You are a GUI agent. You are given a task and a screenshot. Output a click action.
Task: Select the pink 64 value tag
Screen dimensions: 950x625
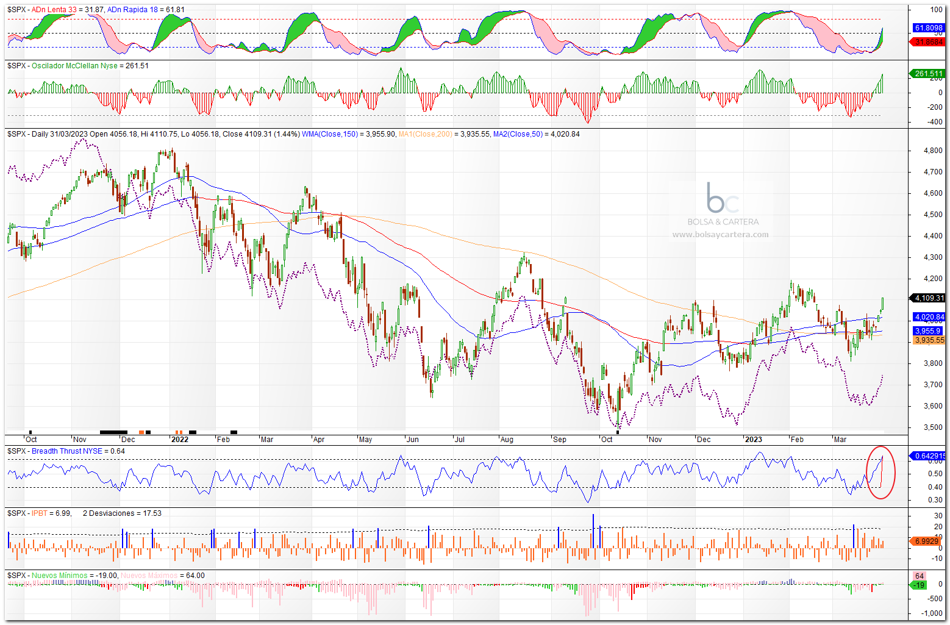pyautogui.click(x=920, y=576)
